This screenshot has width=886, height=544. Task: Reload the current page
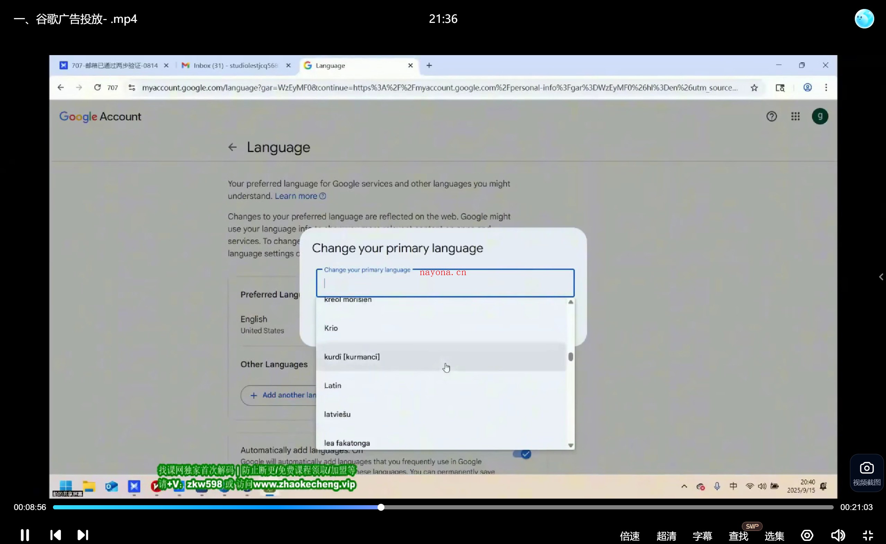pyautogui.click(x=97, y=87)
